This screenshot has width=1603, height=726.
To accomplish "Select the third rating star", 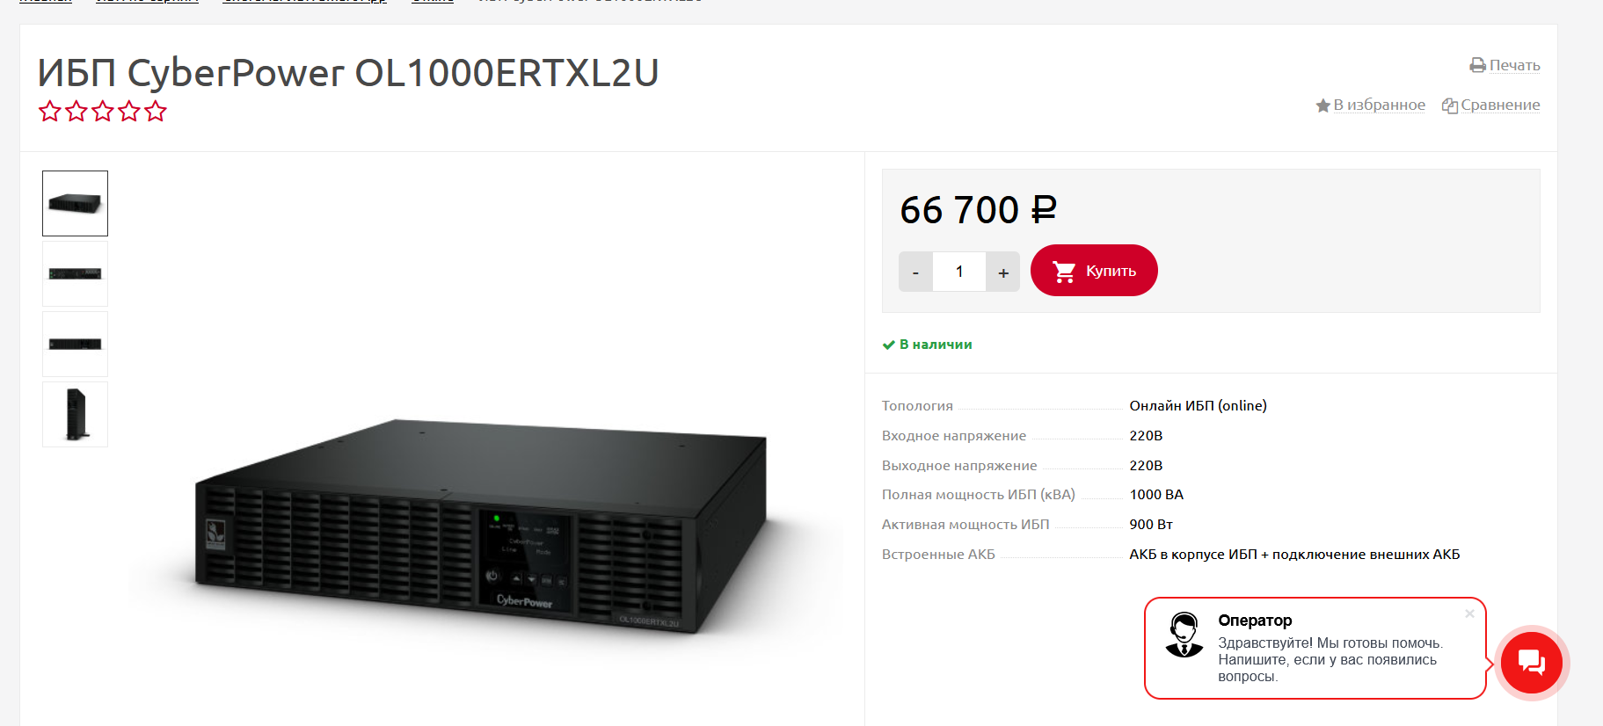I will coord(103,112).
